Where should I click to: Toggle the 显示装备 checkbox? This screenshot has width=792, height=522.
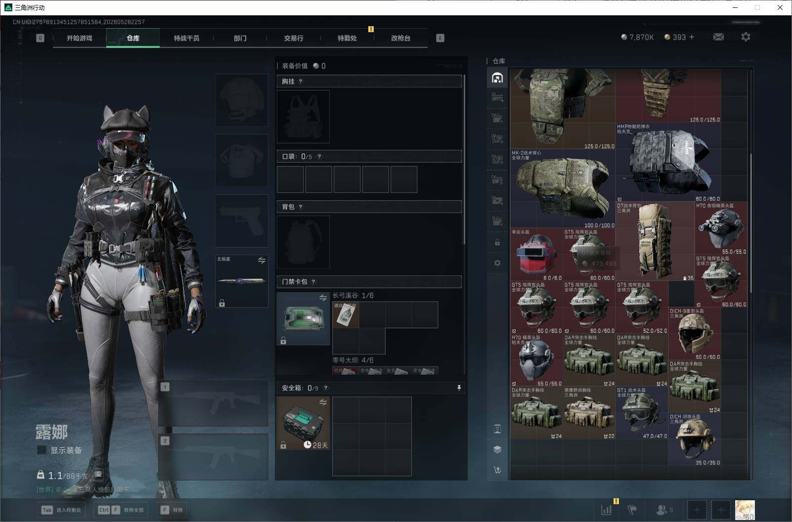pos(42,450)
